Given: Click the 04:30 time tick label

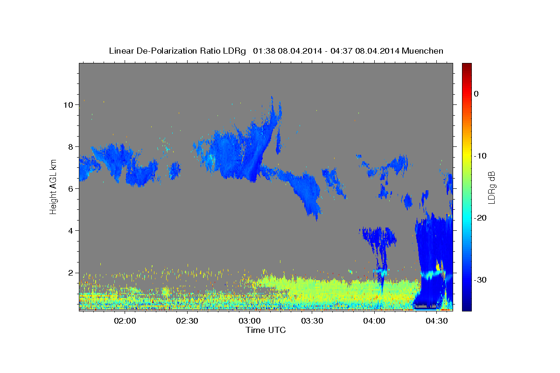Looking at the screenshot, I should (436, 321).
